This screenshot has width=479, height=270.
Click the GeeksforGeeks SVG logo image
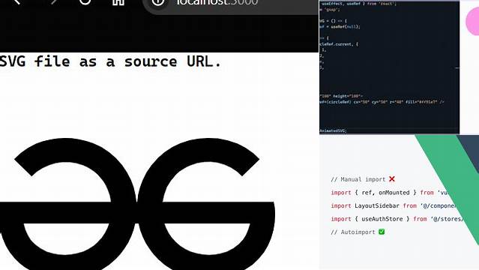tap(137, 204)
